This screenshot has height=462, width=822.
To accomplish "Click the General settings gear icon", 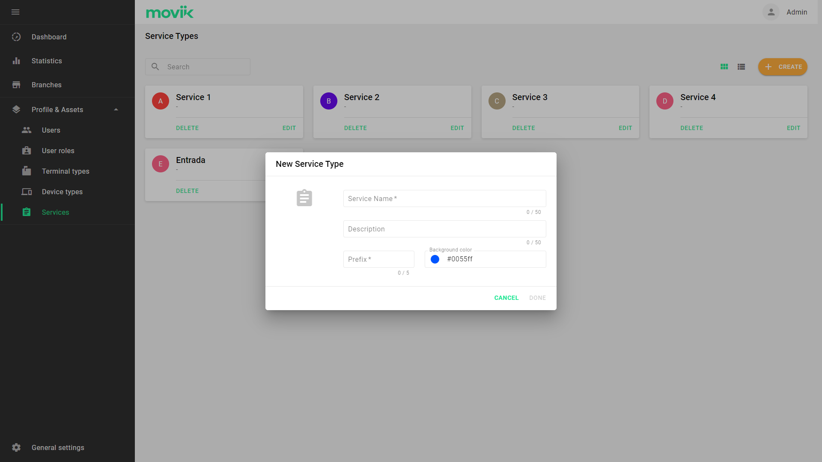I will 16,447.
